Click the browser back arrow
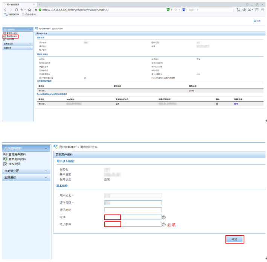 [x=5, y=10]
